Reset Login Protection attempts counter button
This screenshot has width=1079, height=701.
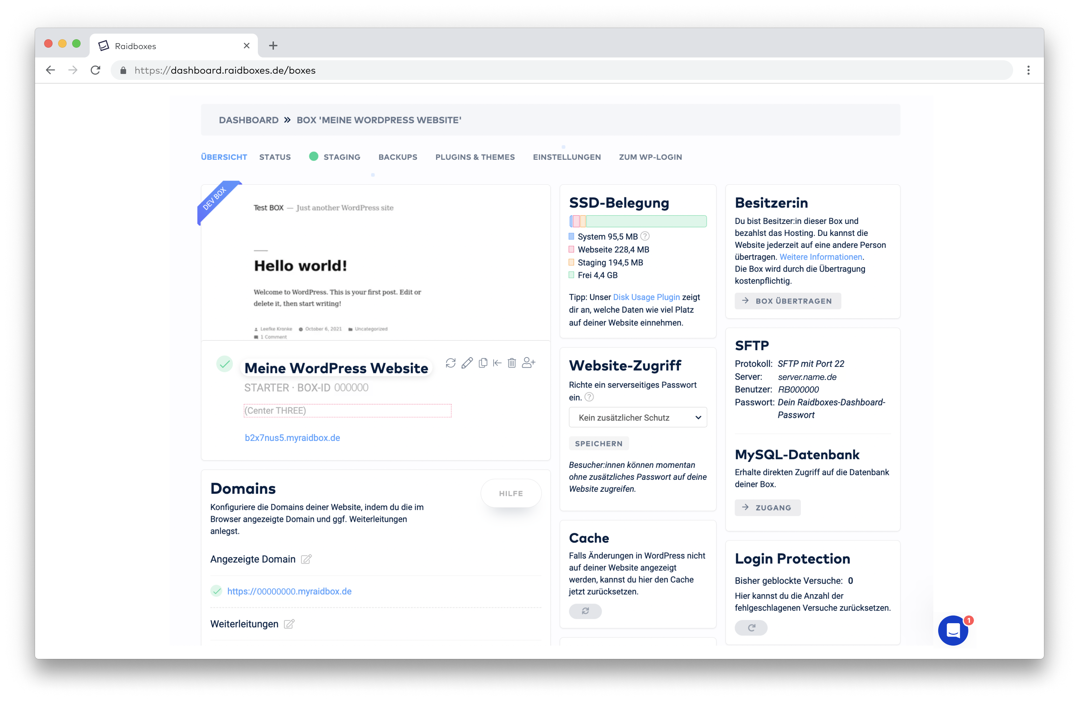click(x=751, y=627)
